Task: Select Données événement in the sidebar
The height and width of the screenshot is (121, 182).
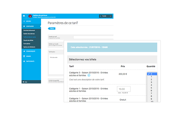Action: 29,30
